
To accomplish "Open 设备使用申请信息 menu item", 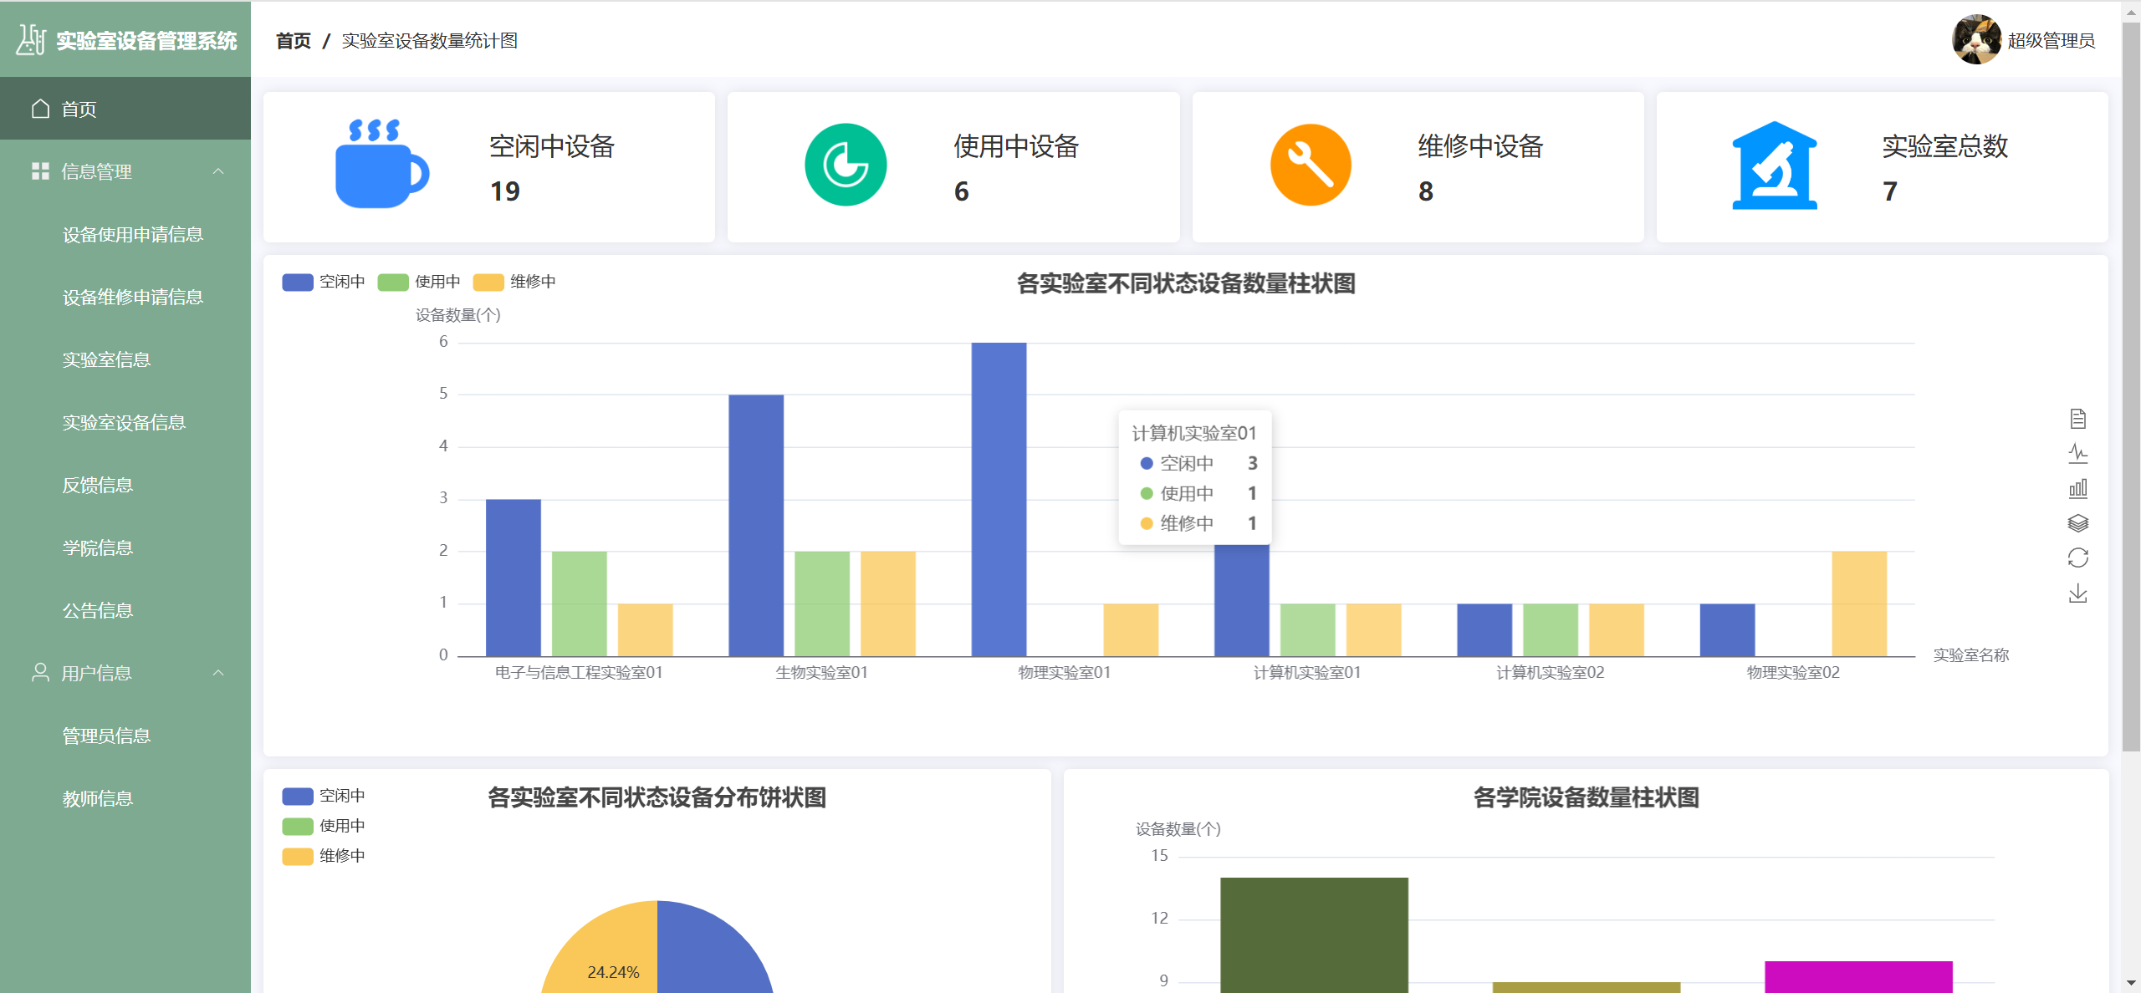I will coord(133,235).
